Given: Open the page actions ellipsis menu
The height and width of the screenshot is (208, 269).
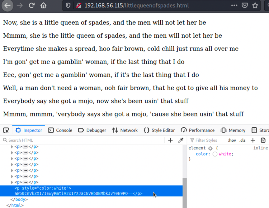Looking at the screenshot, I should (234, 6).
